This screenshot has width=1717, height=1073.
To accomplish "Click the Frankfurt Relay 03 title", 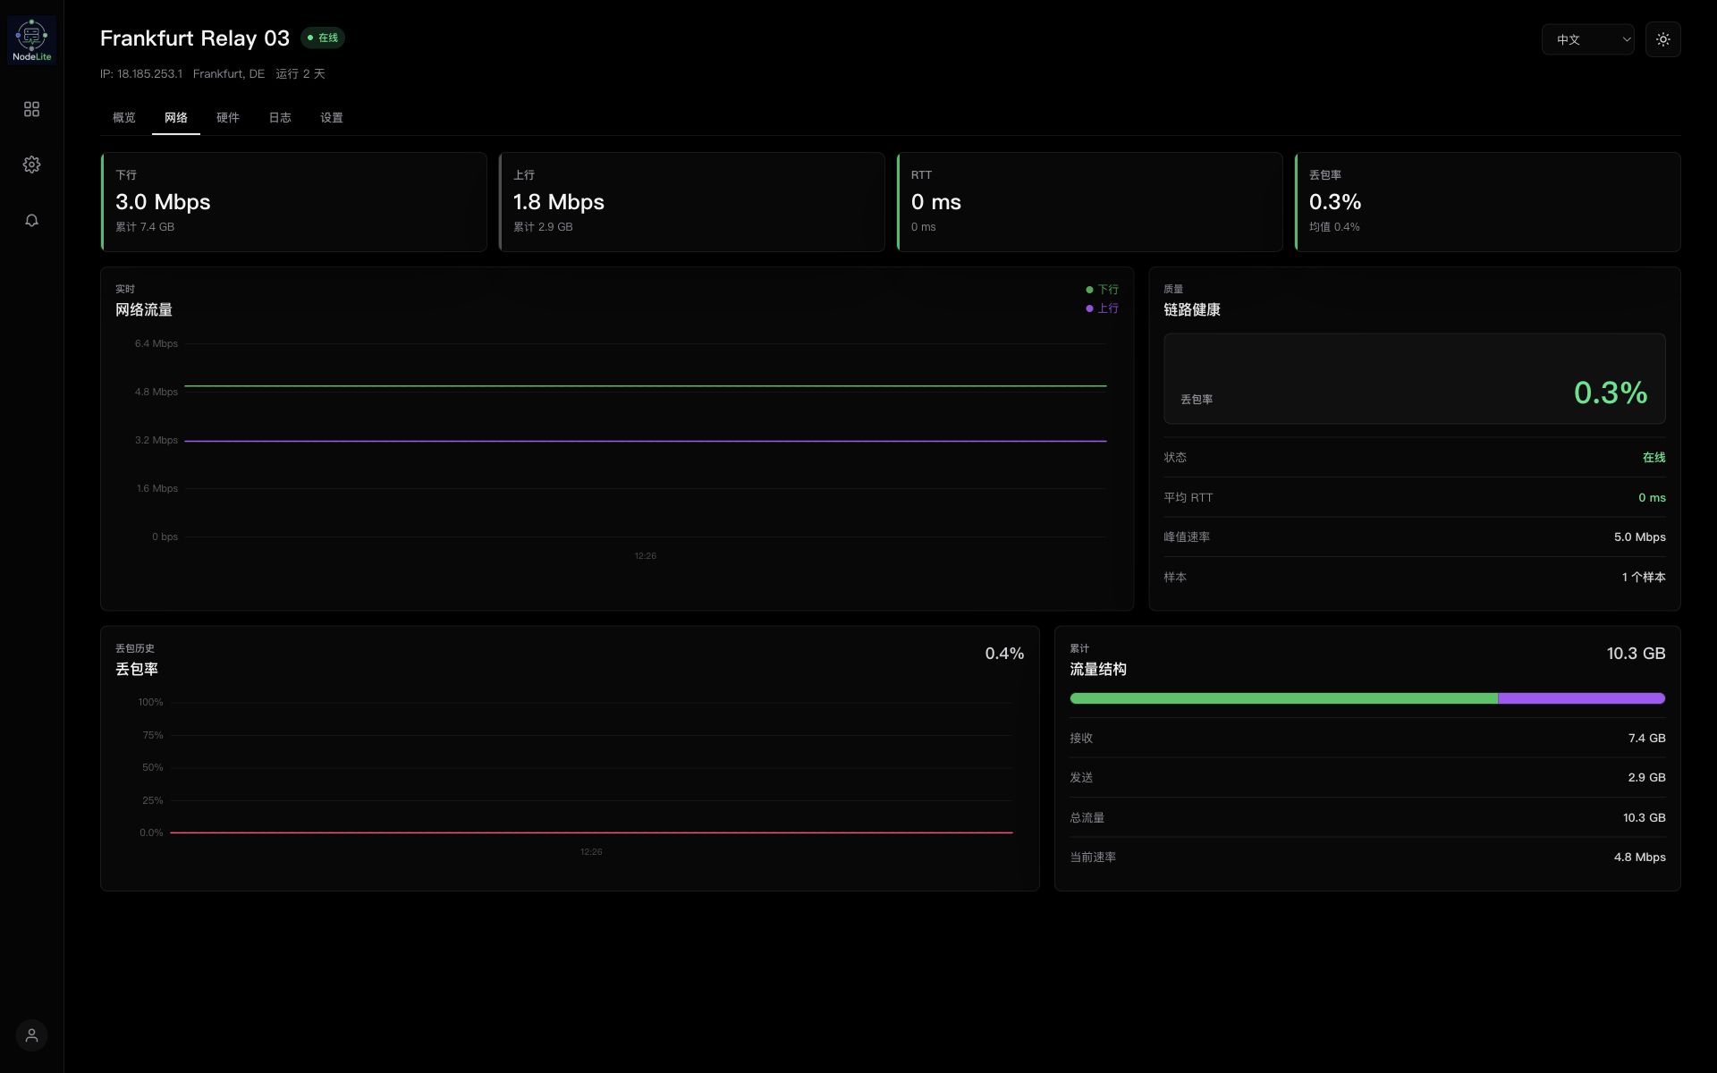I will (195, 38).
